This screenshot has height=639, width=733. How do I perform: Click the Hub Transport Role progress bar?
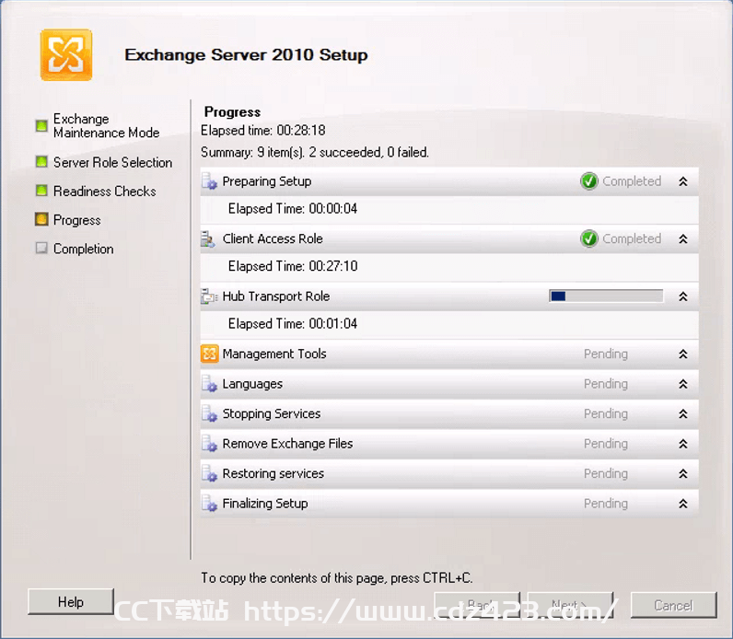pos(606,296)
